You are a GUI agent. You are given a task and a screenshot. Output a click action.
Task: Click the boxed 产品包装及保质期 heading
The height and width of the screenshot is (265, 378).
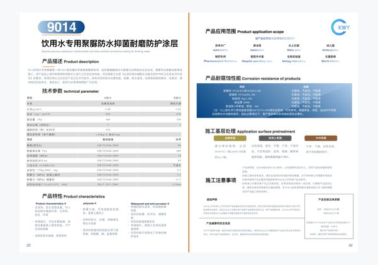329,199
